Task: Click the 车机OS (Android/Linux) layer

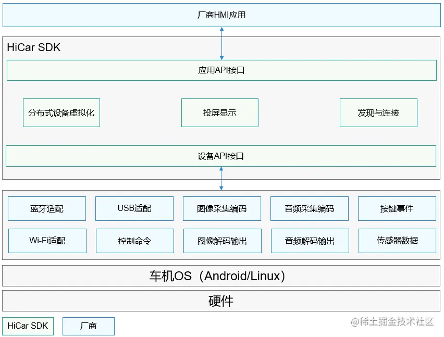Action: point(221,276)
